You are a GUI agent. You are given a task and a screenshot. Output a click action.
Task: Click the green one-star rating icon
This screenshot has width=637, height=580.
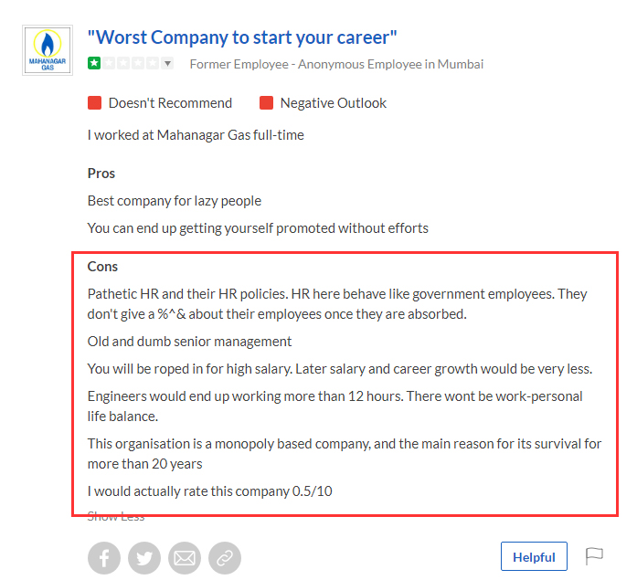[94, 64]
